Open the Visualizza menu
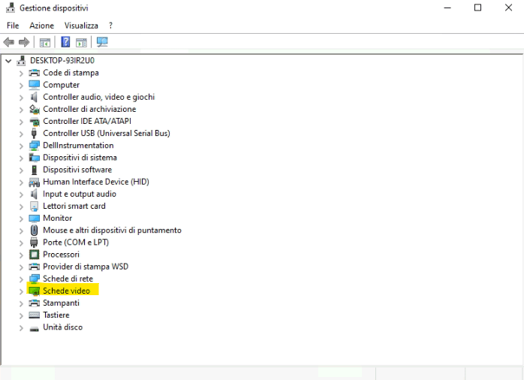 (81, 26)
